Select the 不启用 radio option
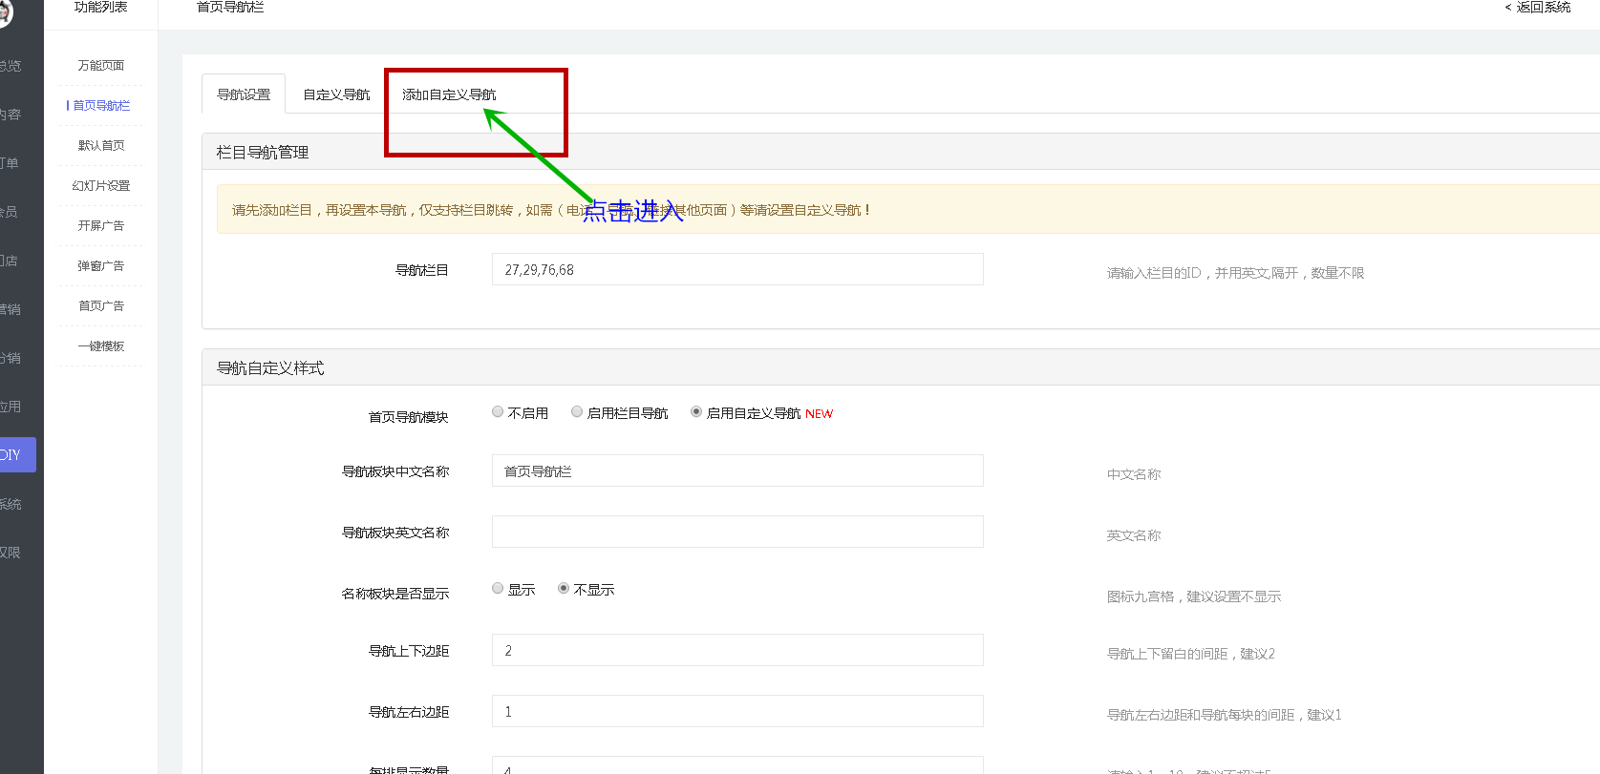The height and width of the screenshot is (774, 1600). (498, 412)
